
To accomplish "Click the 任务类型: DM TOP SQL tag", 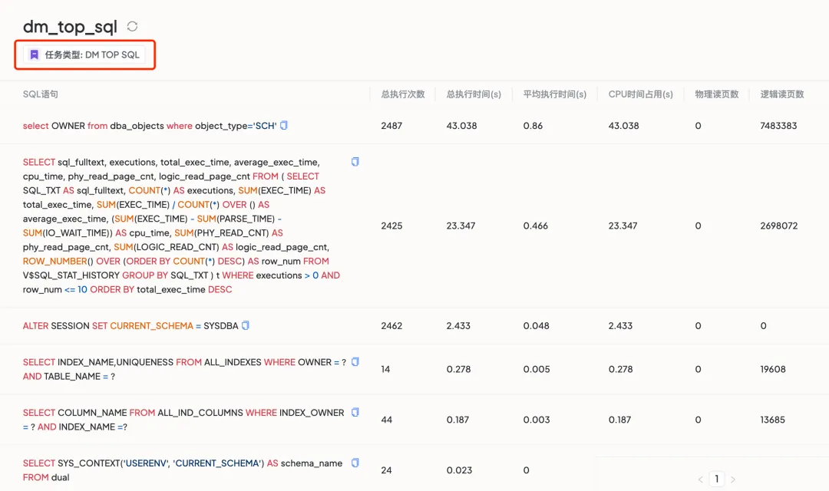I will (x=84, y=55).
